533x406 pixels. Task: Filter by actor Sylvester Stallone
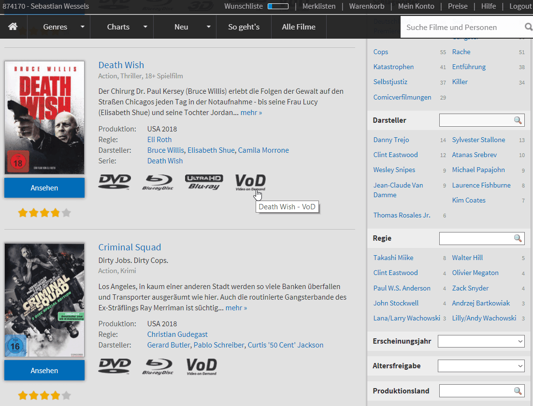pos(478,140)
